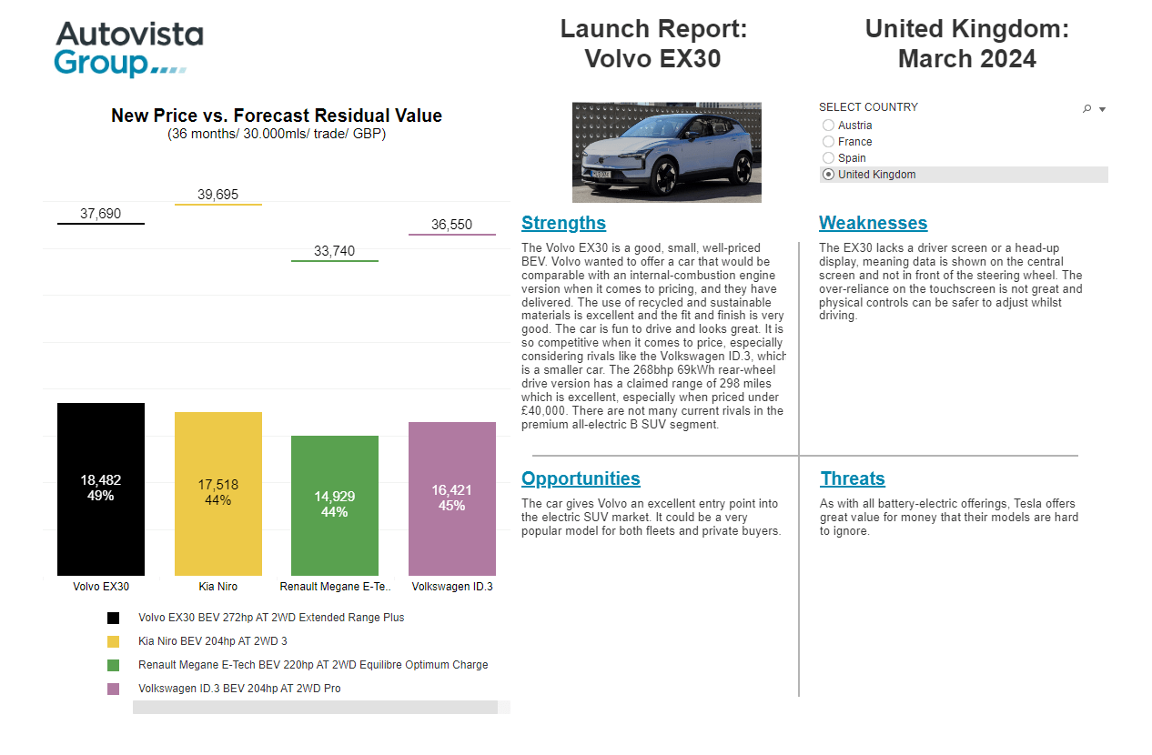Image resolution: width=1152 pixels, height=755 pixels.
Task: Click the yellow Kia Niro legend swatch
Action: tap(112, 640)
